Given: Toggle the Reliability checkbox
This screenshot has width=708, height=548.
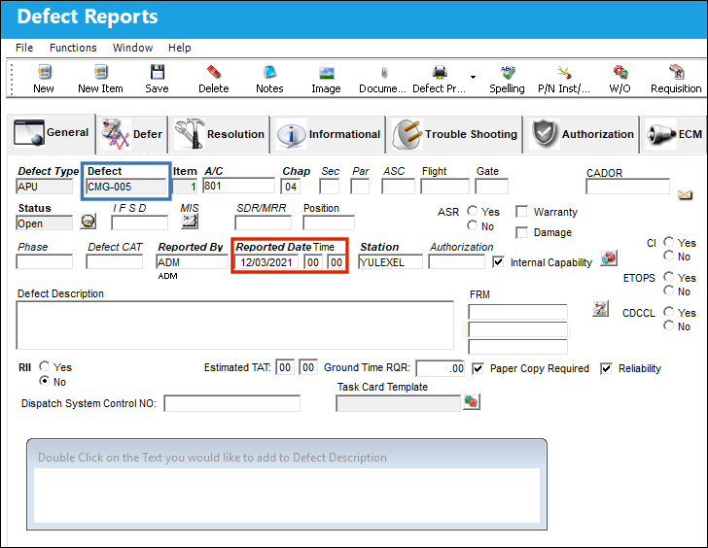Looking at the screenshot, I should [x=607, y=368].
